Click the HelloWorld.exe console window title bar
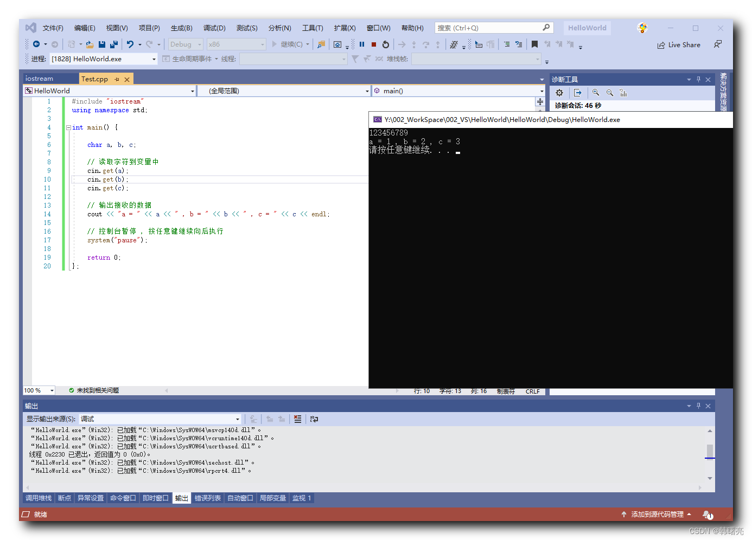752x540 pixels. click(x=551, y=120)
